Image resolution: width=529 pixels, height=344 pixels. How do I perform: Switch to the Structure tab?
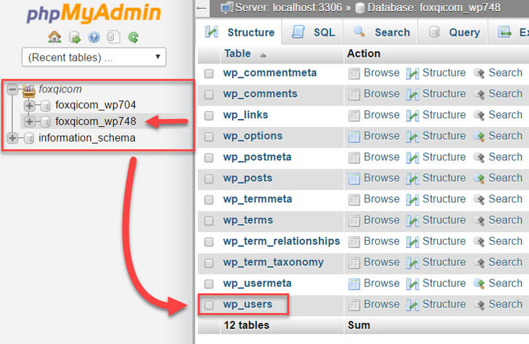pyautogui.click(x=239, y=32)
